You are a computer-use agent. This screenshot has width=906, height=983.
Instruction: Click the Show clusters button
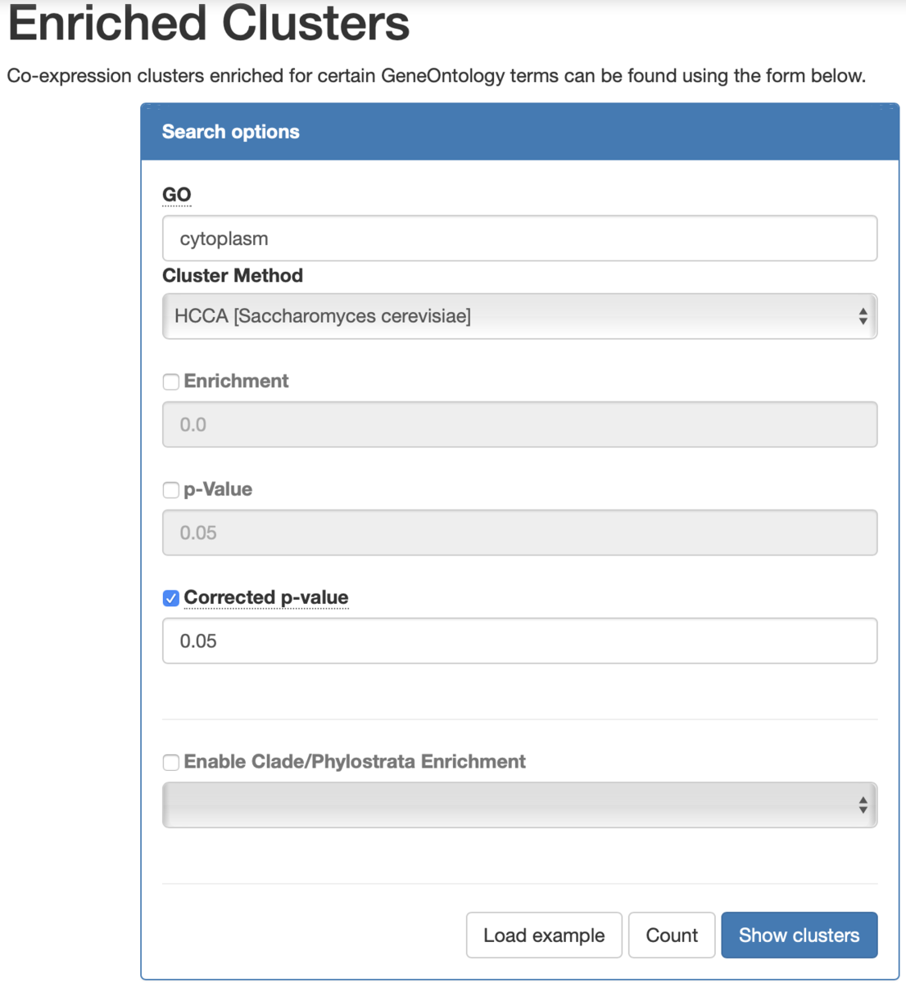(x=799, y=935)
